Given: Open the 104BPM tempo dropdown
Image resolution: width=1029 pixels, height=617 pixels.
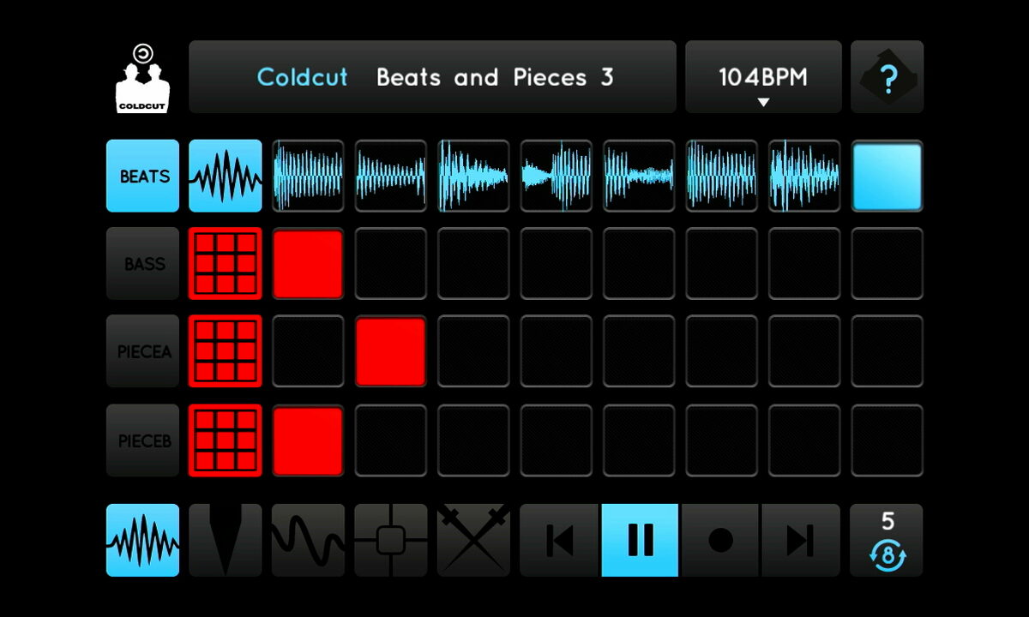Looking at the screenshot, I should point(762,78).
